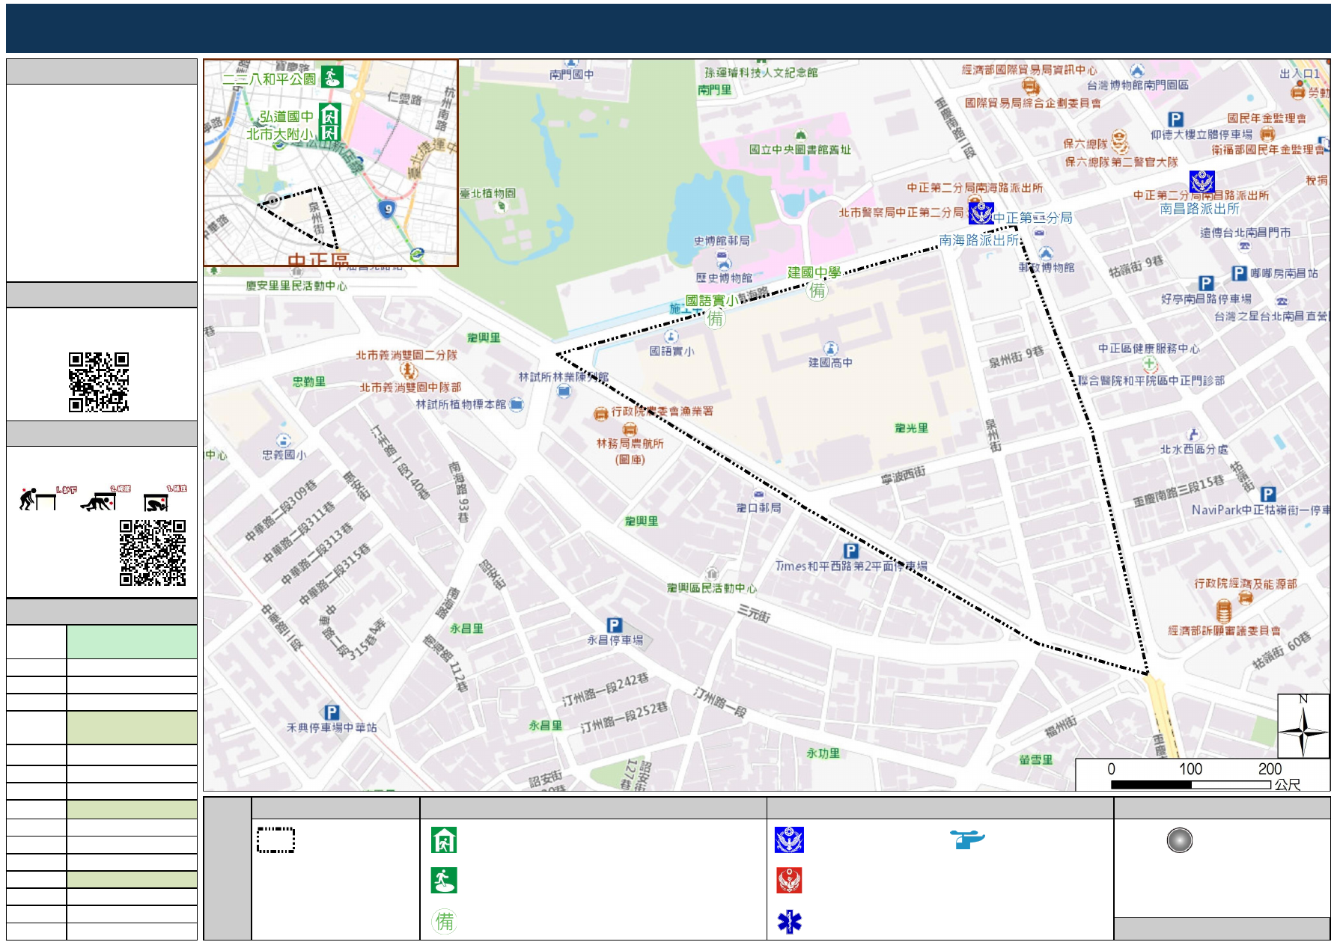This screenshot has width=1337, height=945.
Task: Click the 聯合醫院和平院區中正門診部 label
Action: click(1151, 381)
